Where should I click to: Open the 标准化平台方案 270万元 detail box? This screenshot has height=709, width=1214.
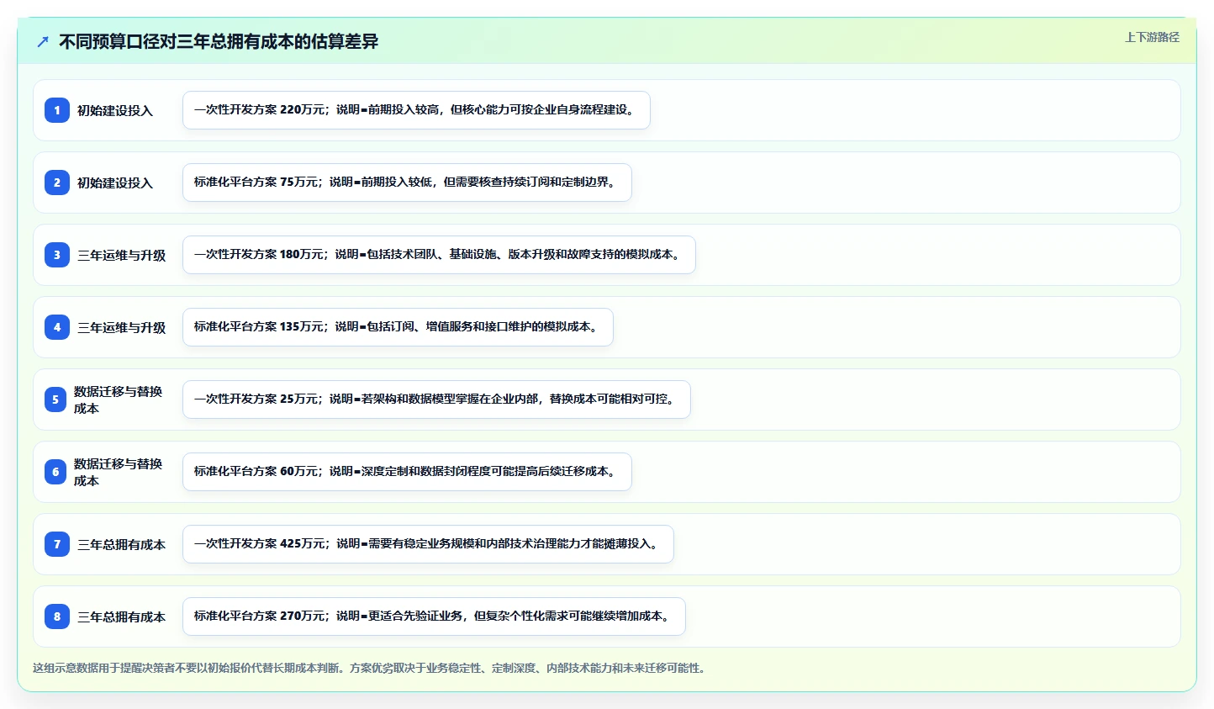[x=434, y=616]
